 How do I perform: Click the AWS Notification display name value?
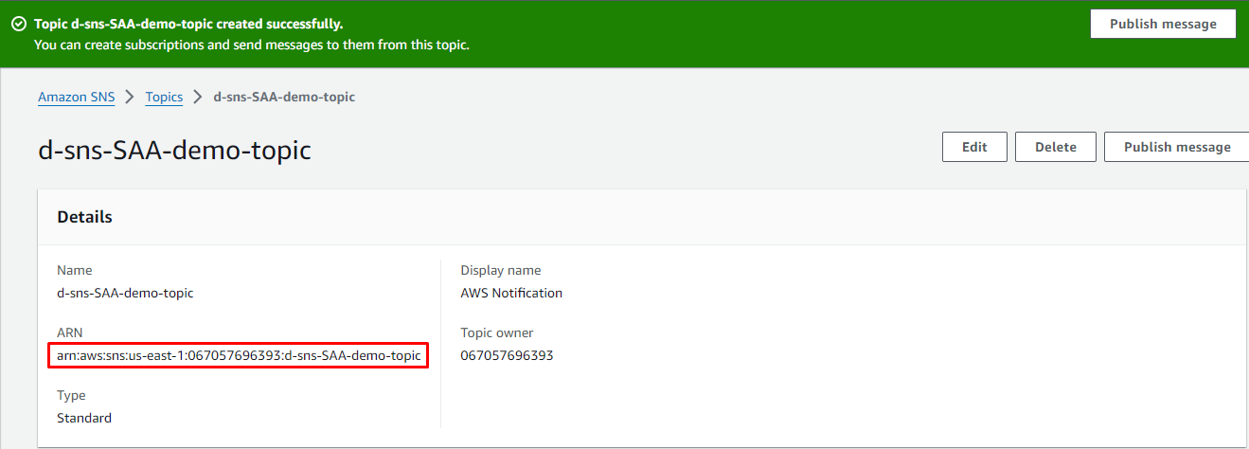(x=511, y=293)
